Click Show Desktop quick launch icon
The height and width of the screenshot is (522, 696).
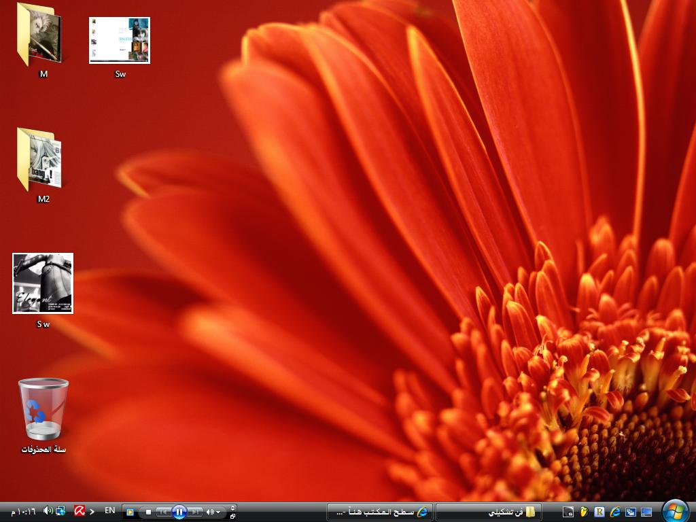coord(646,512)
